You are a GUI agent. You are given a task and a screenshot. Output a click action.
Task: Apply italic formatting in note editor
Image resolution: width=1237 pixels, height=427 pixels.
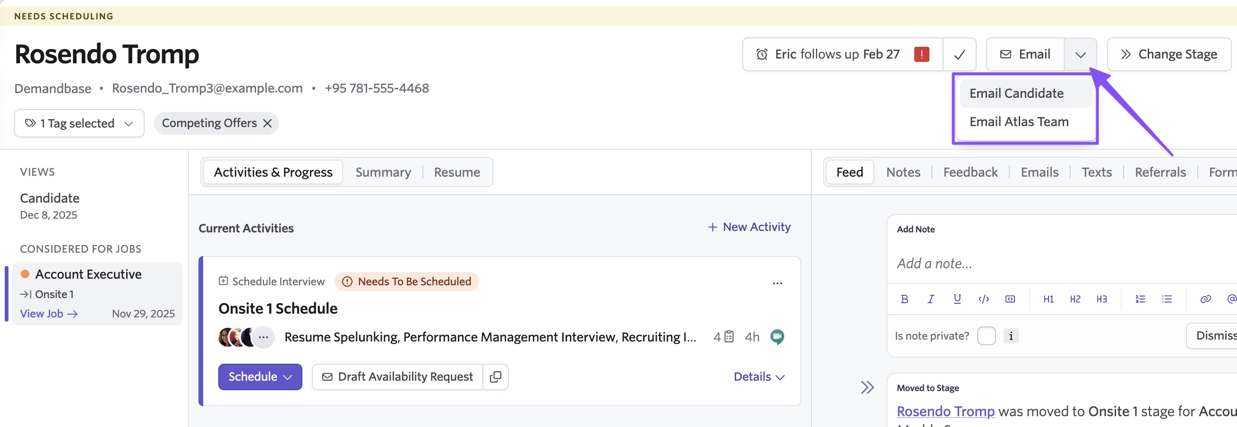[931, 299]
